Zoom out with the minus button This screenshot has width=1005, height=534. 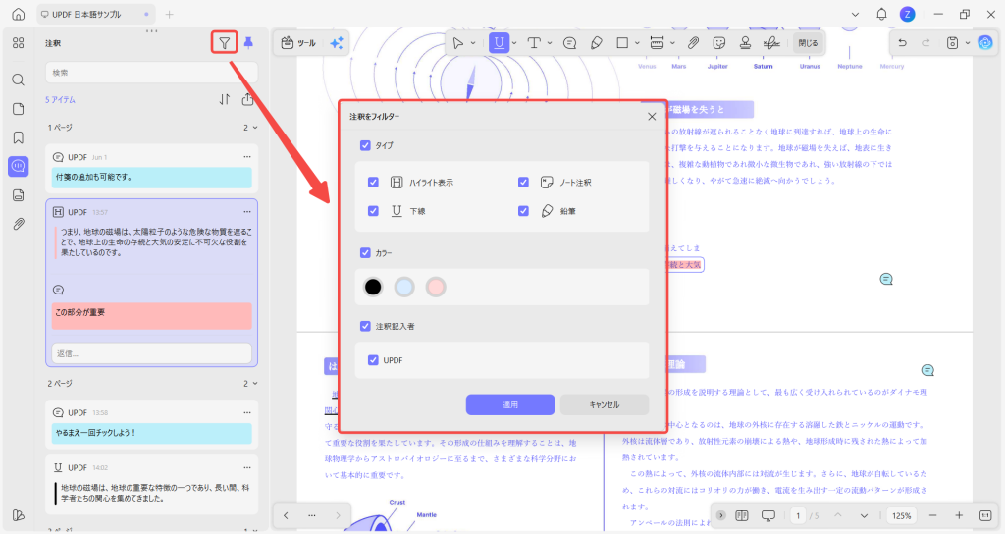pos(932,515)
